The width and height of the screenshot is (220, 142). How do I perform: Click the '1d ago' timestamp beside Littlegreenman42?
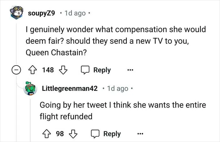118,88
